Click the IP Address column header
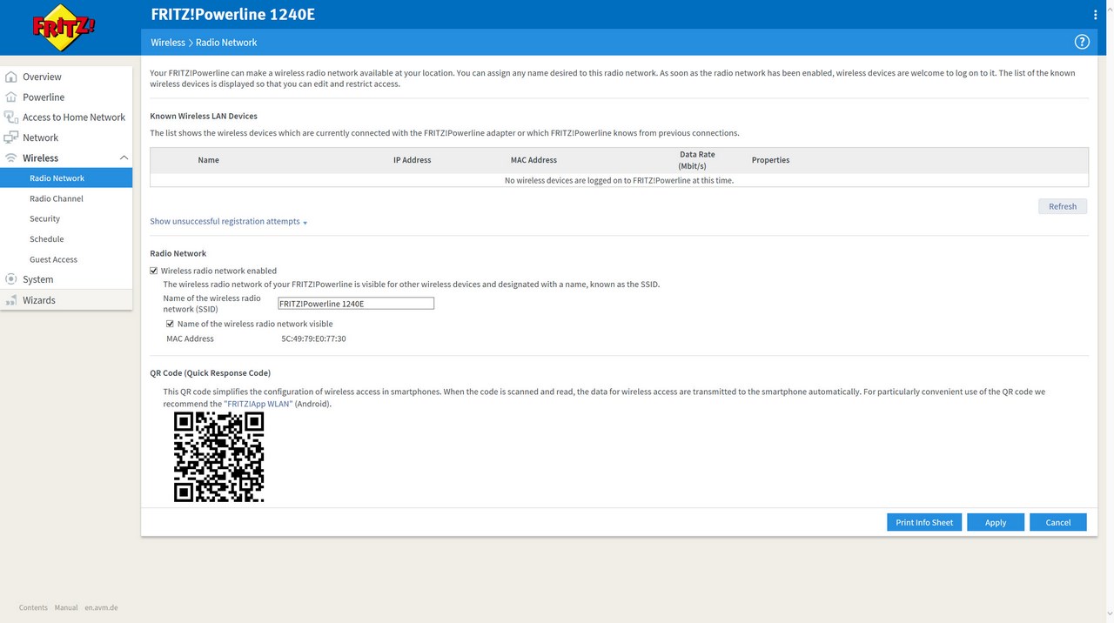 (412, 160)
